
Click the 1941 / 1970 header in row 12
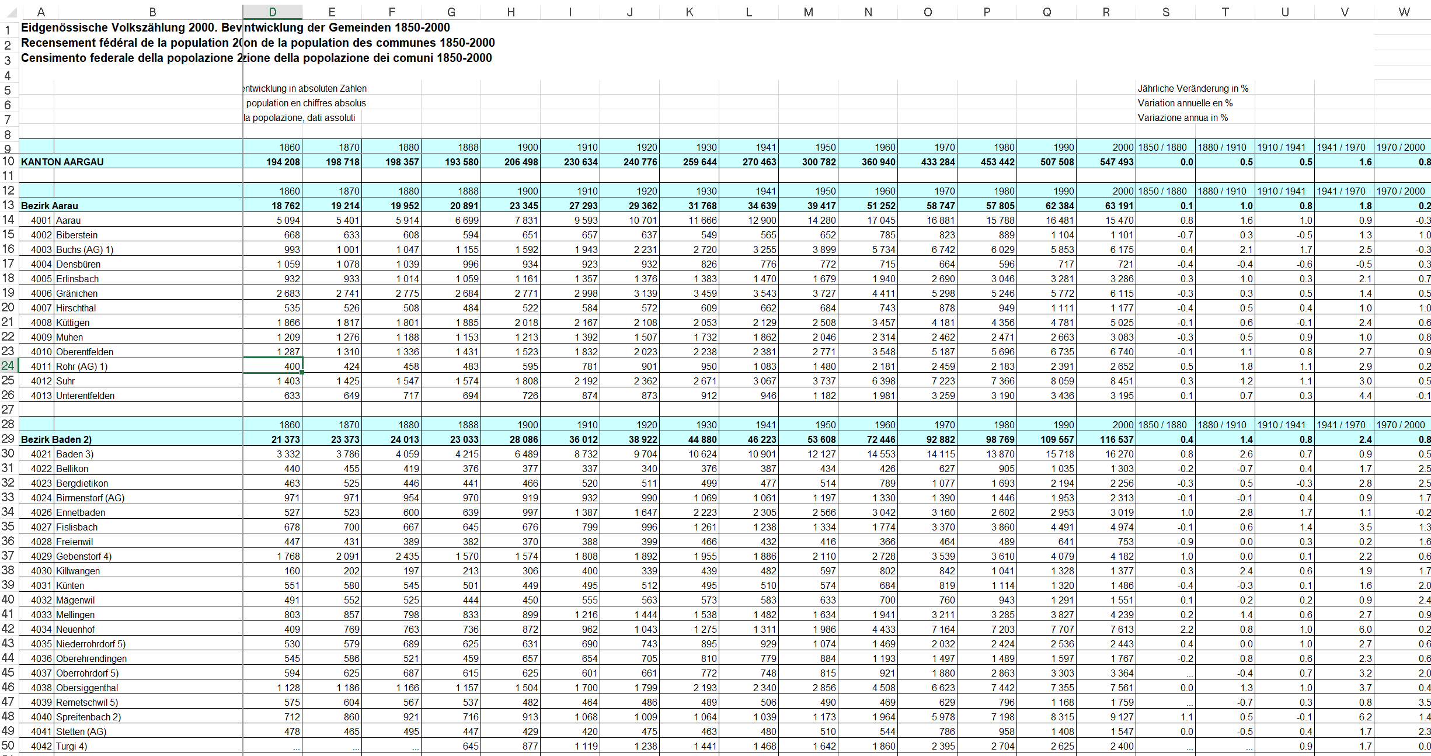click(1345, 191)
